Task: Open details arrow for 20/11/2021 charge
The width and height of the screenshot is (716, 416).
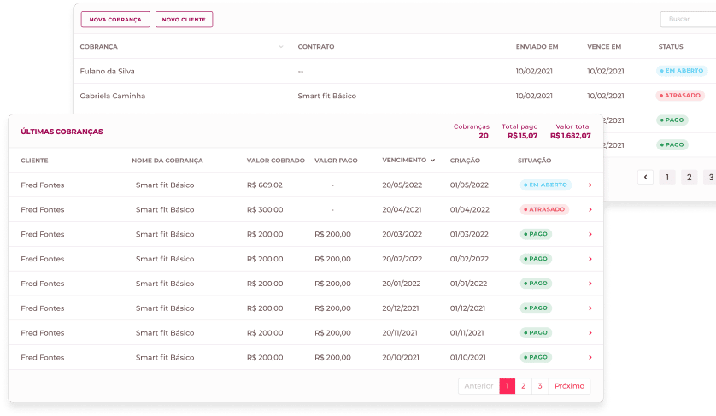Action: pyautogui.click(x=590, y=333)
